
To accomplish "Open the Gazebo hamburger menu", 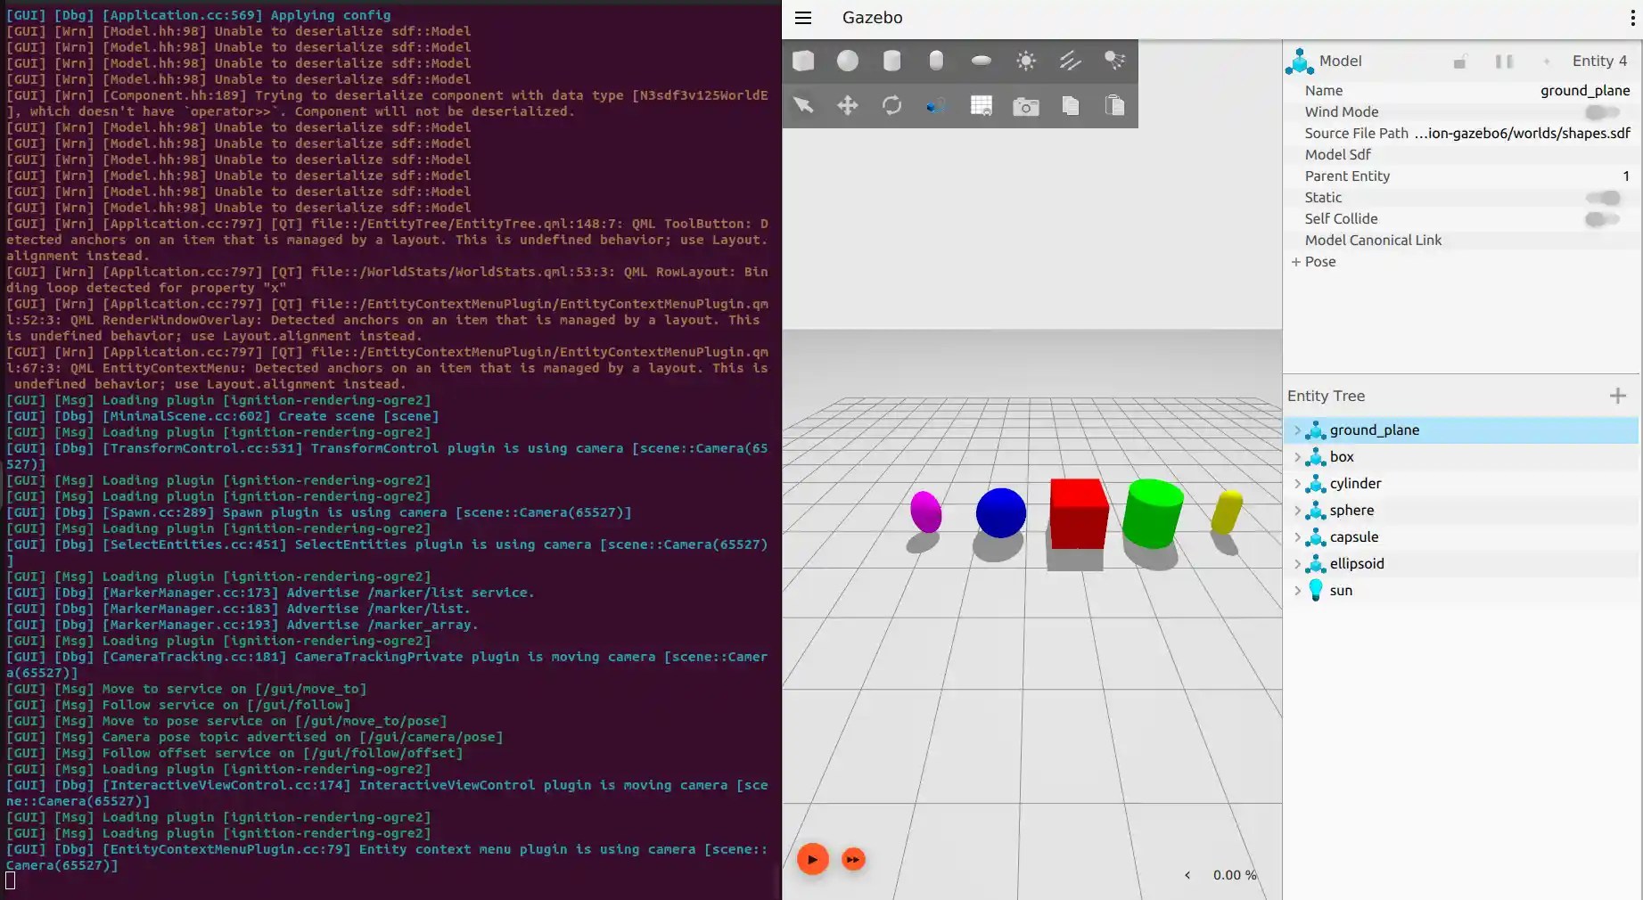I will pyautogui.click(x=803, y=18).
